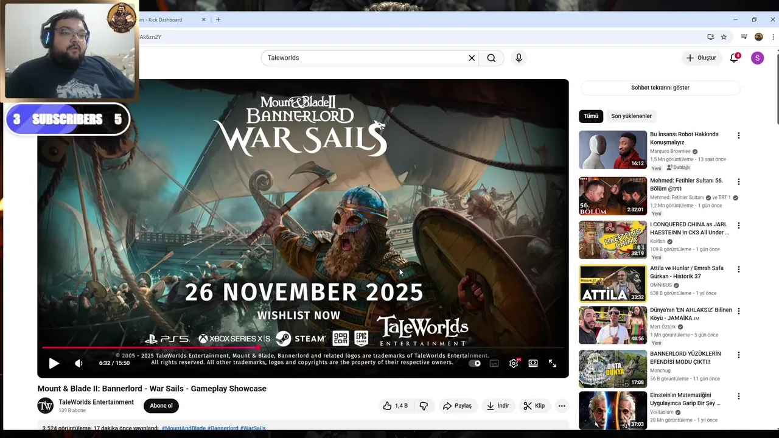Viewport: 779px width, 438px height.
Task: Select the Son yüklenenler filter chip
Action: click(631, 116)
